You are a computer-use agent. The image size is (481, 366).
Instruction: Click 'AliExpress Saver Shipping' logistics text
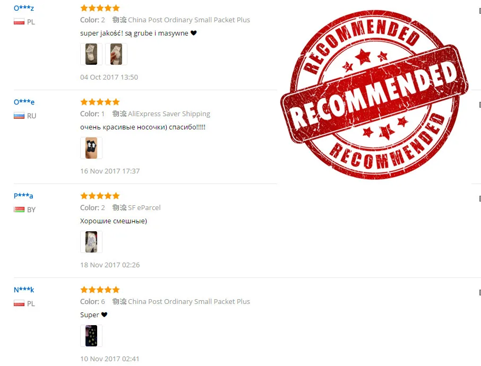tap(169, 114)
